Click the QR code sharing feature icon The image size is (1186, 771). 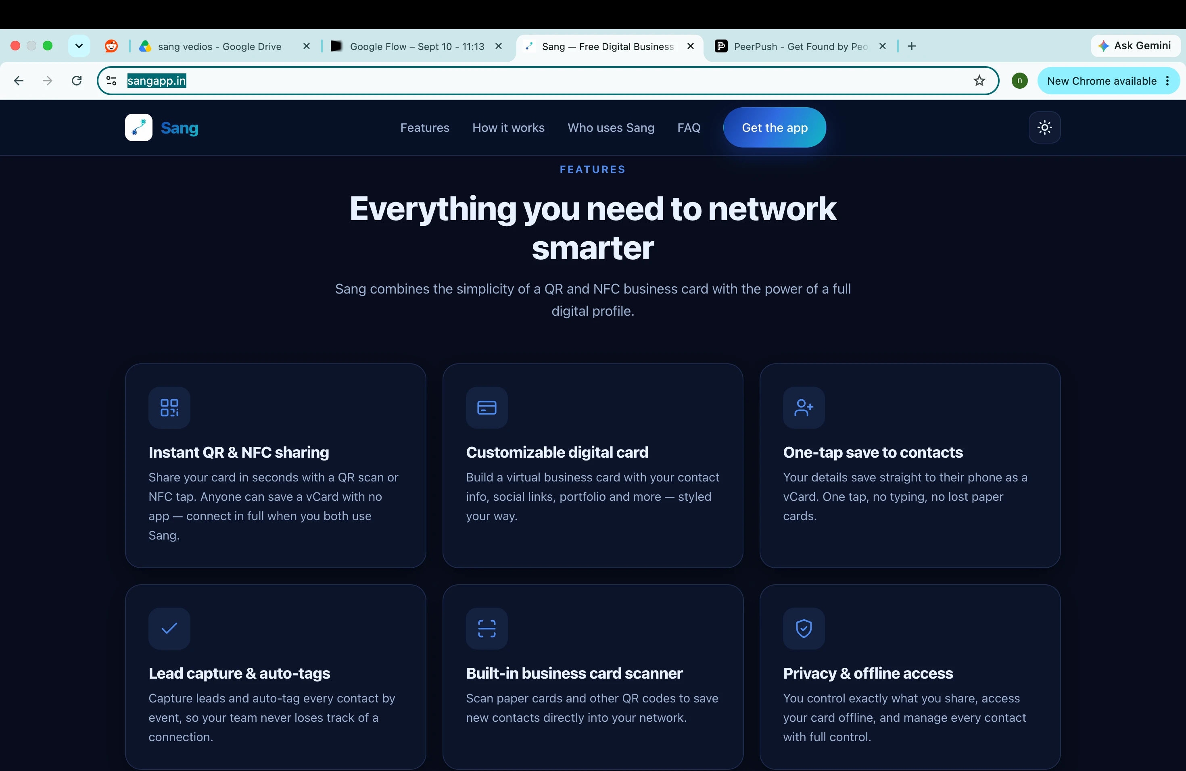point(169,407)
